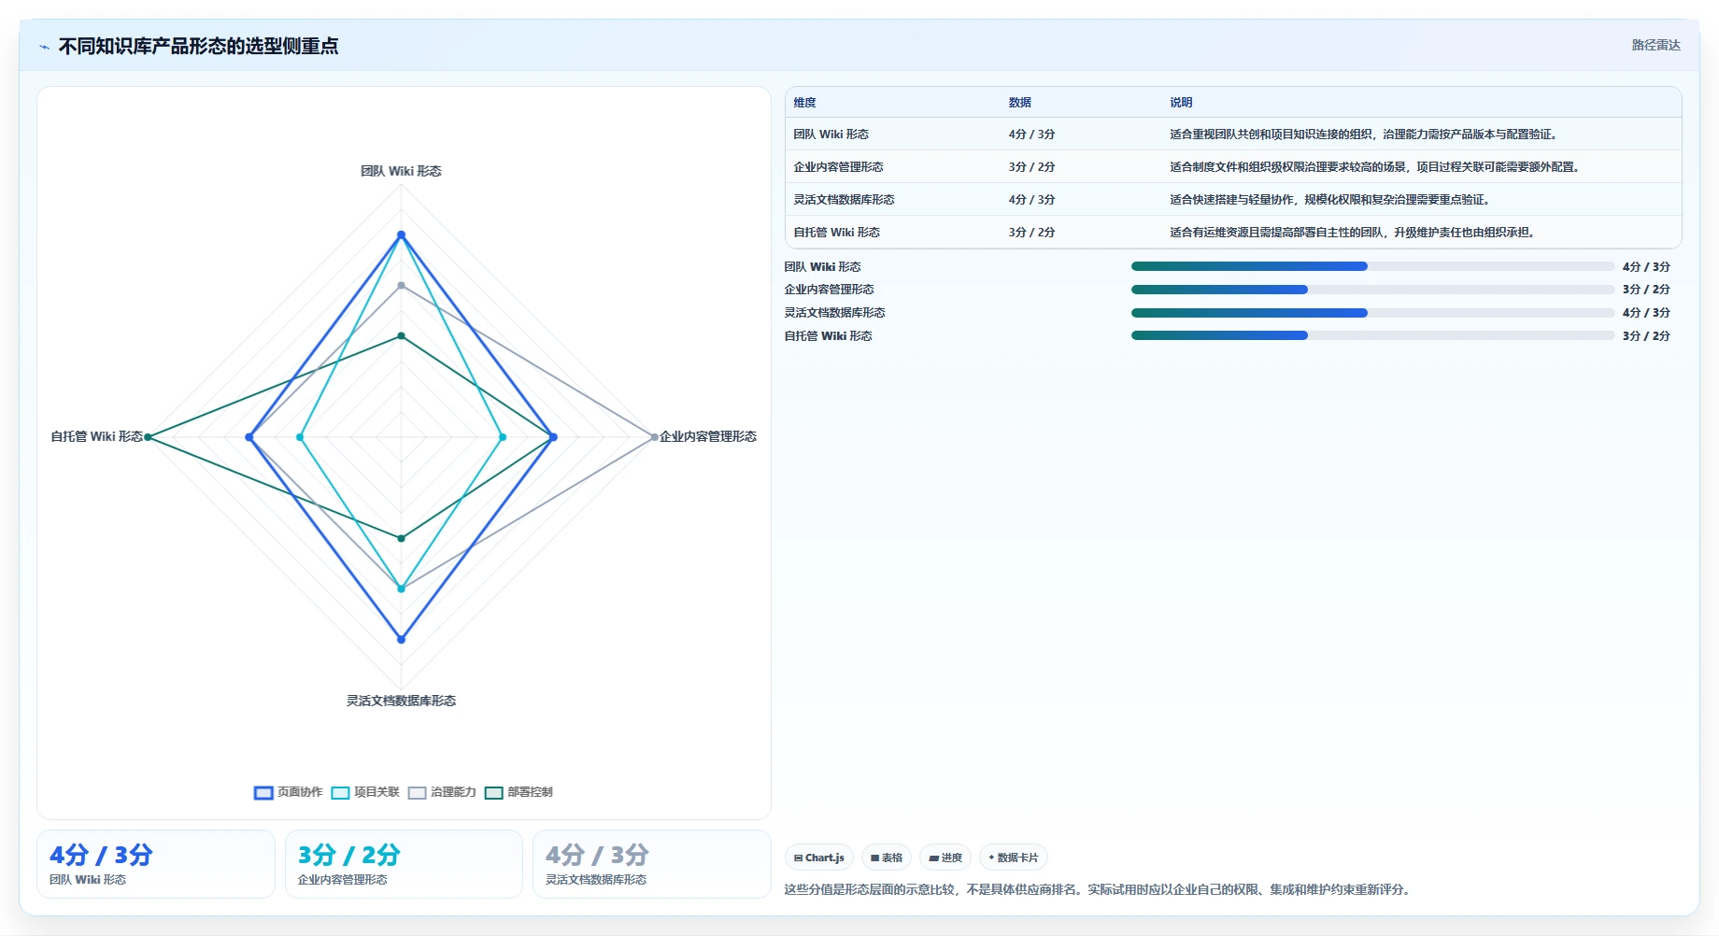Toggle the 页面协作 legend dataset
The height and width of the screenshot is (936, 1719).
[x=288, y=792]
